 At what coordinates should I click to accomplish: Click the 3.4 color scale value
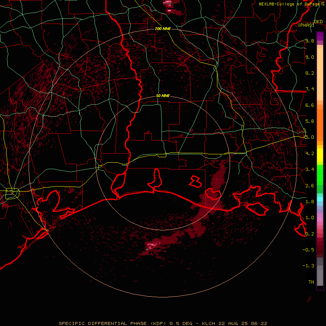tap(310, 170)
